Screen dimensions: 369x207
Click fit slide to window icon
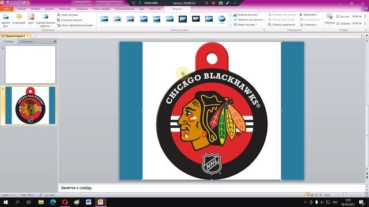pyautogui.click(x=366, y=195)
